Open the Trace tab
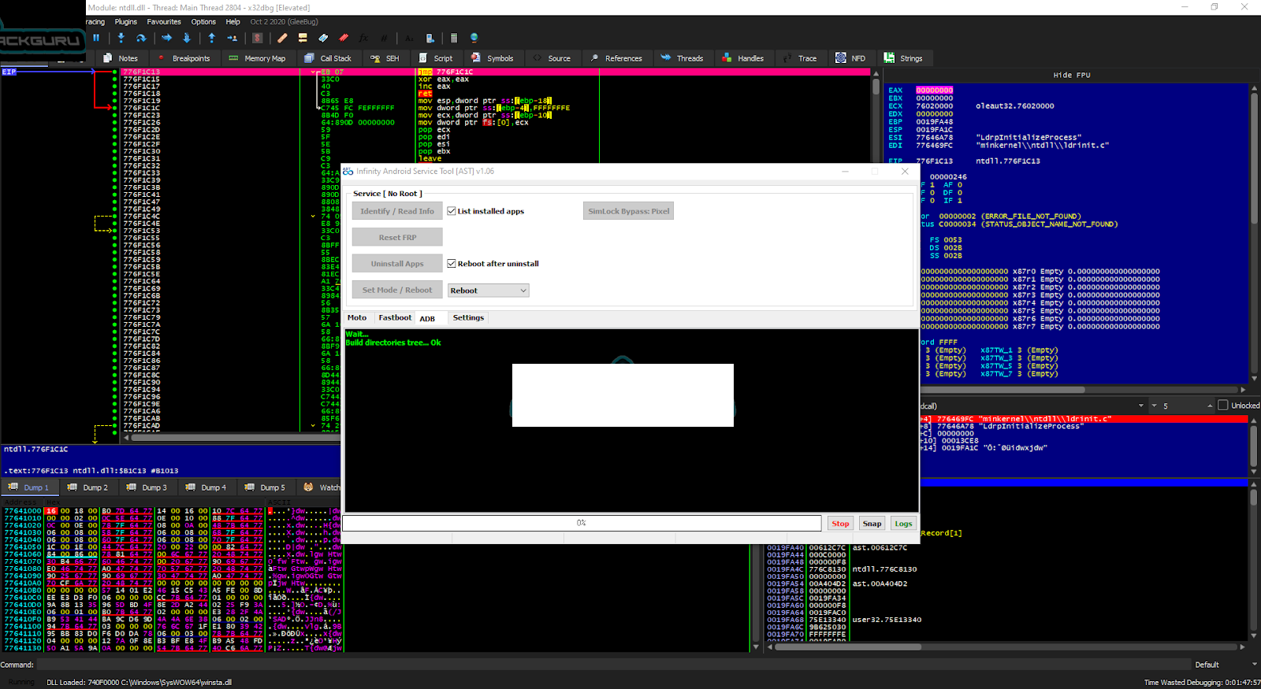1261x689 pixels. [800, 58]
